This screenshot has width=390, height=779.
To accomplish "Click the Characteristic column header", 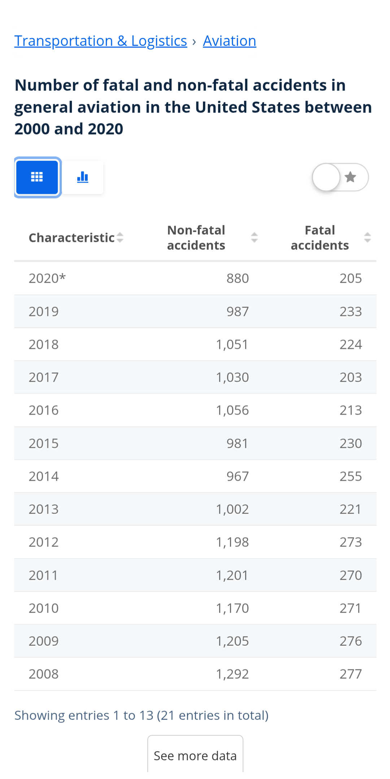I will (71, 237).
